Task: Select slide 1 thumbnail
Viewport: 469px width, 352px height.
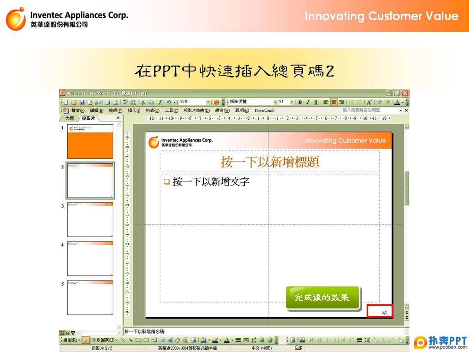Action: tap(90, 141)
